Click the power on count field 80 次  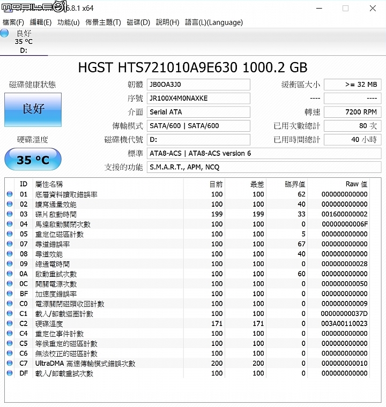click(352, 126)
